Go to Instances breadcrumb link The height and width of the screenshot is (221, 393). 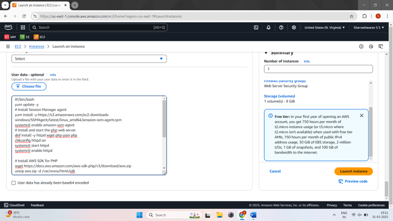coord(37,47)
